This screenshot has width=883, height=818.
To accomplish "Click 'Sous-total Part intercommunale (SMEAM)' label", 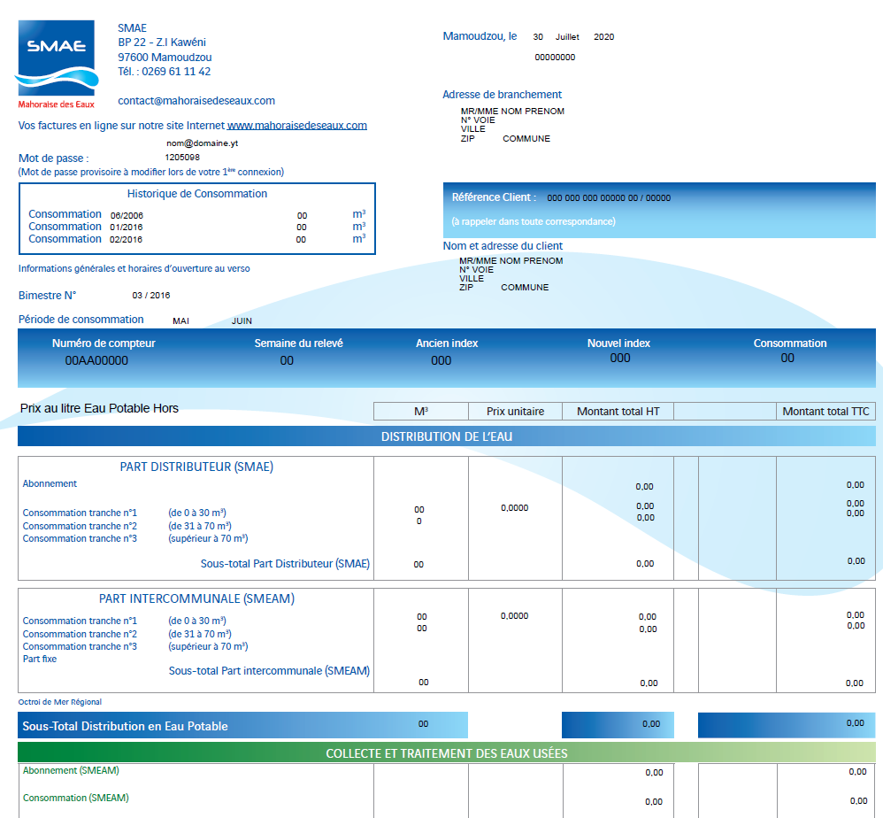I will pyautogui.click(x=269, y=671).
